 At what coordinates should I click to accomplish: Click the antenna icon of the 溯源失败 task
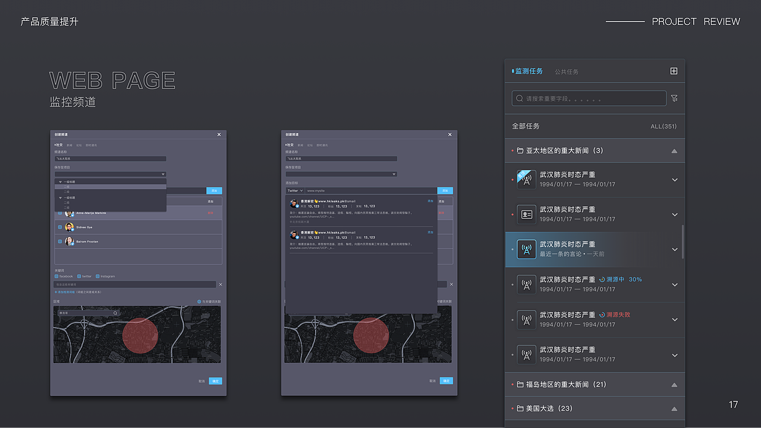(x=526, y=319)
